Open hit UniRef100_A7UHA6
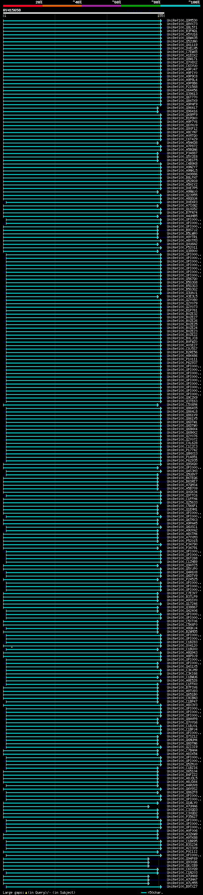 click(182, 806)
